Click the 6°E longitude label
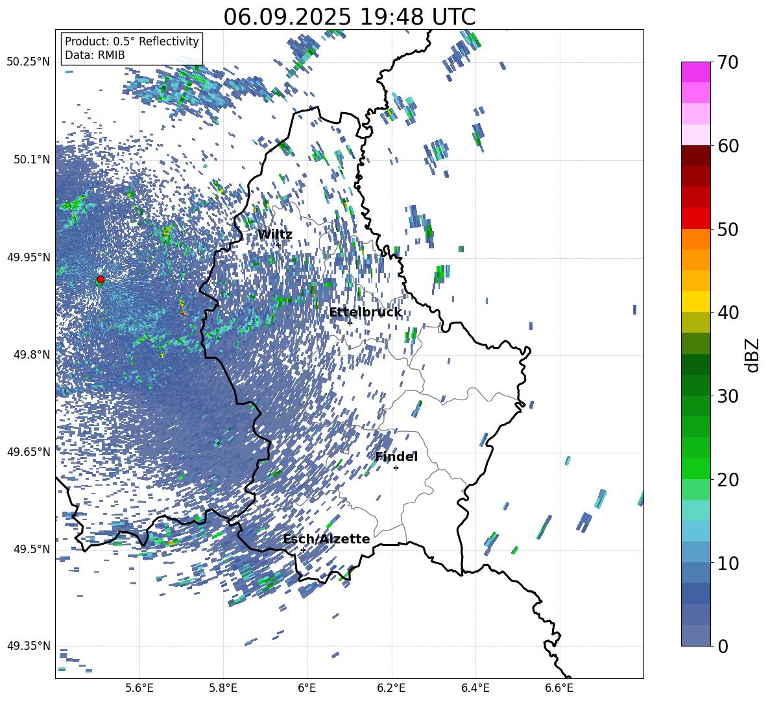 [307, 688]
